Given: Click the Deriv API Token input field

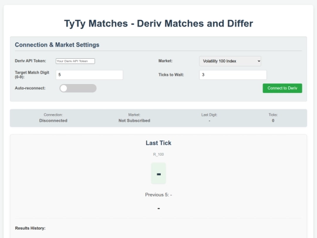Looking at the screenshot, I should coord(75,61).
